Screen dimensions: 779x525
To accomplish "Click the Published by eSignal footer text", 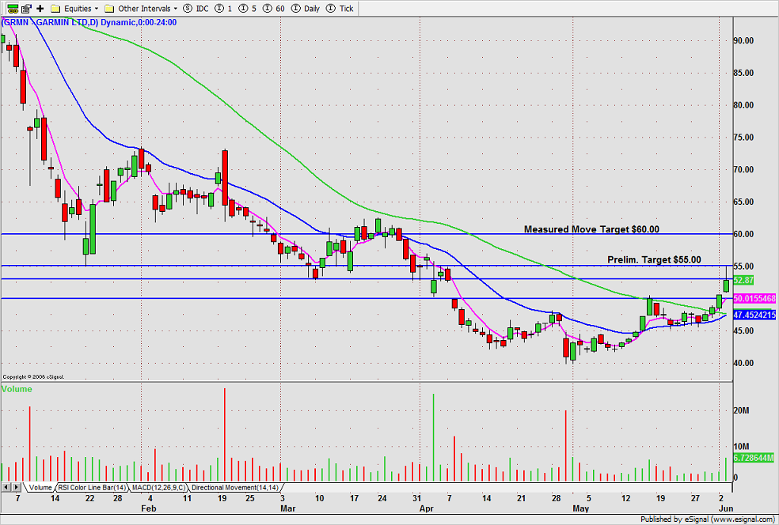I will [706, 519].
